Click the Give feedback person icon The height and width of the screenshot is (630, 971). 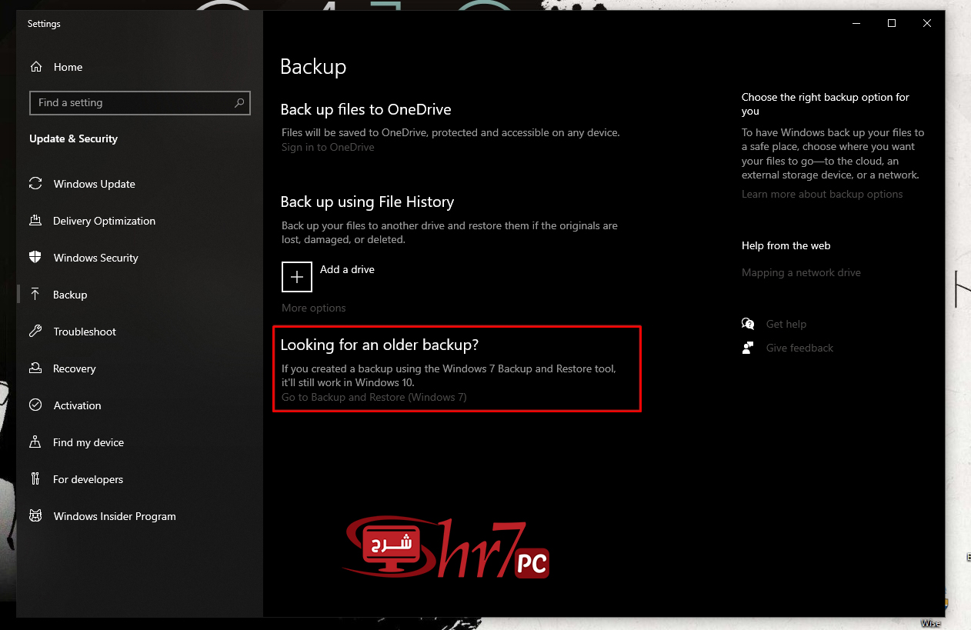click(748, 348)
